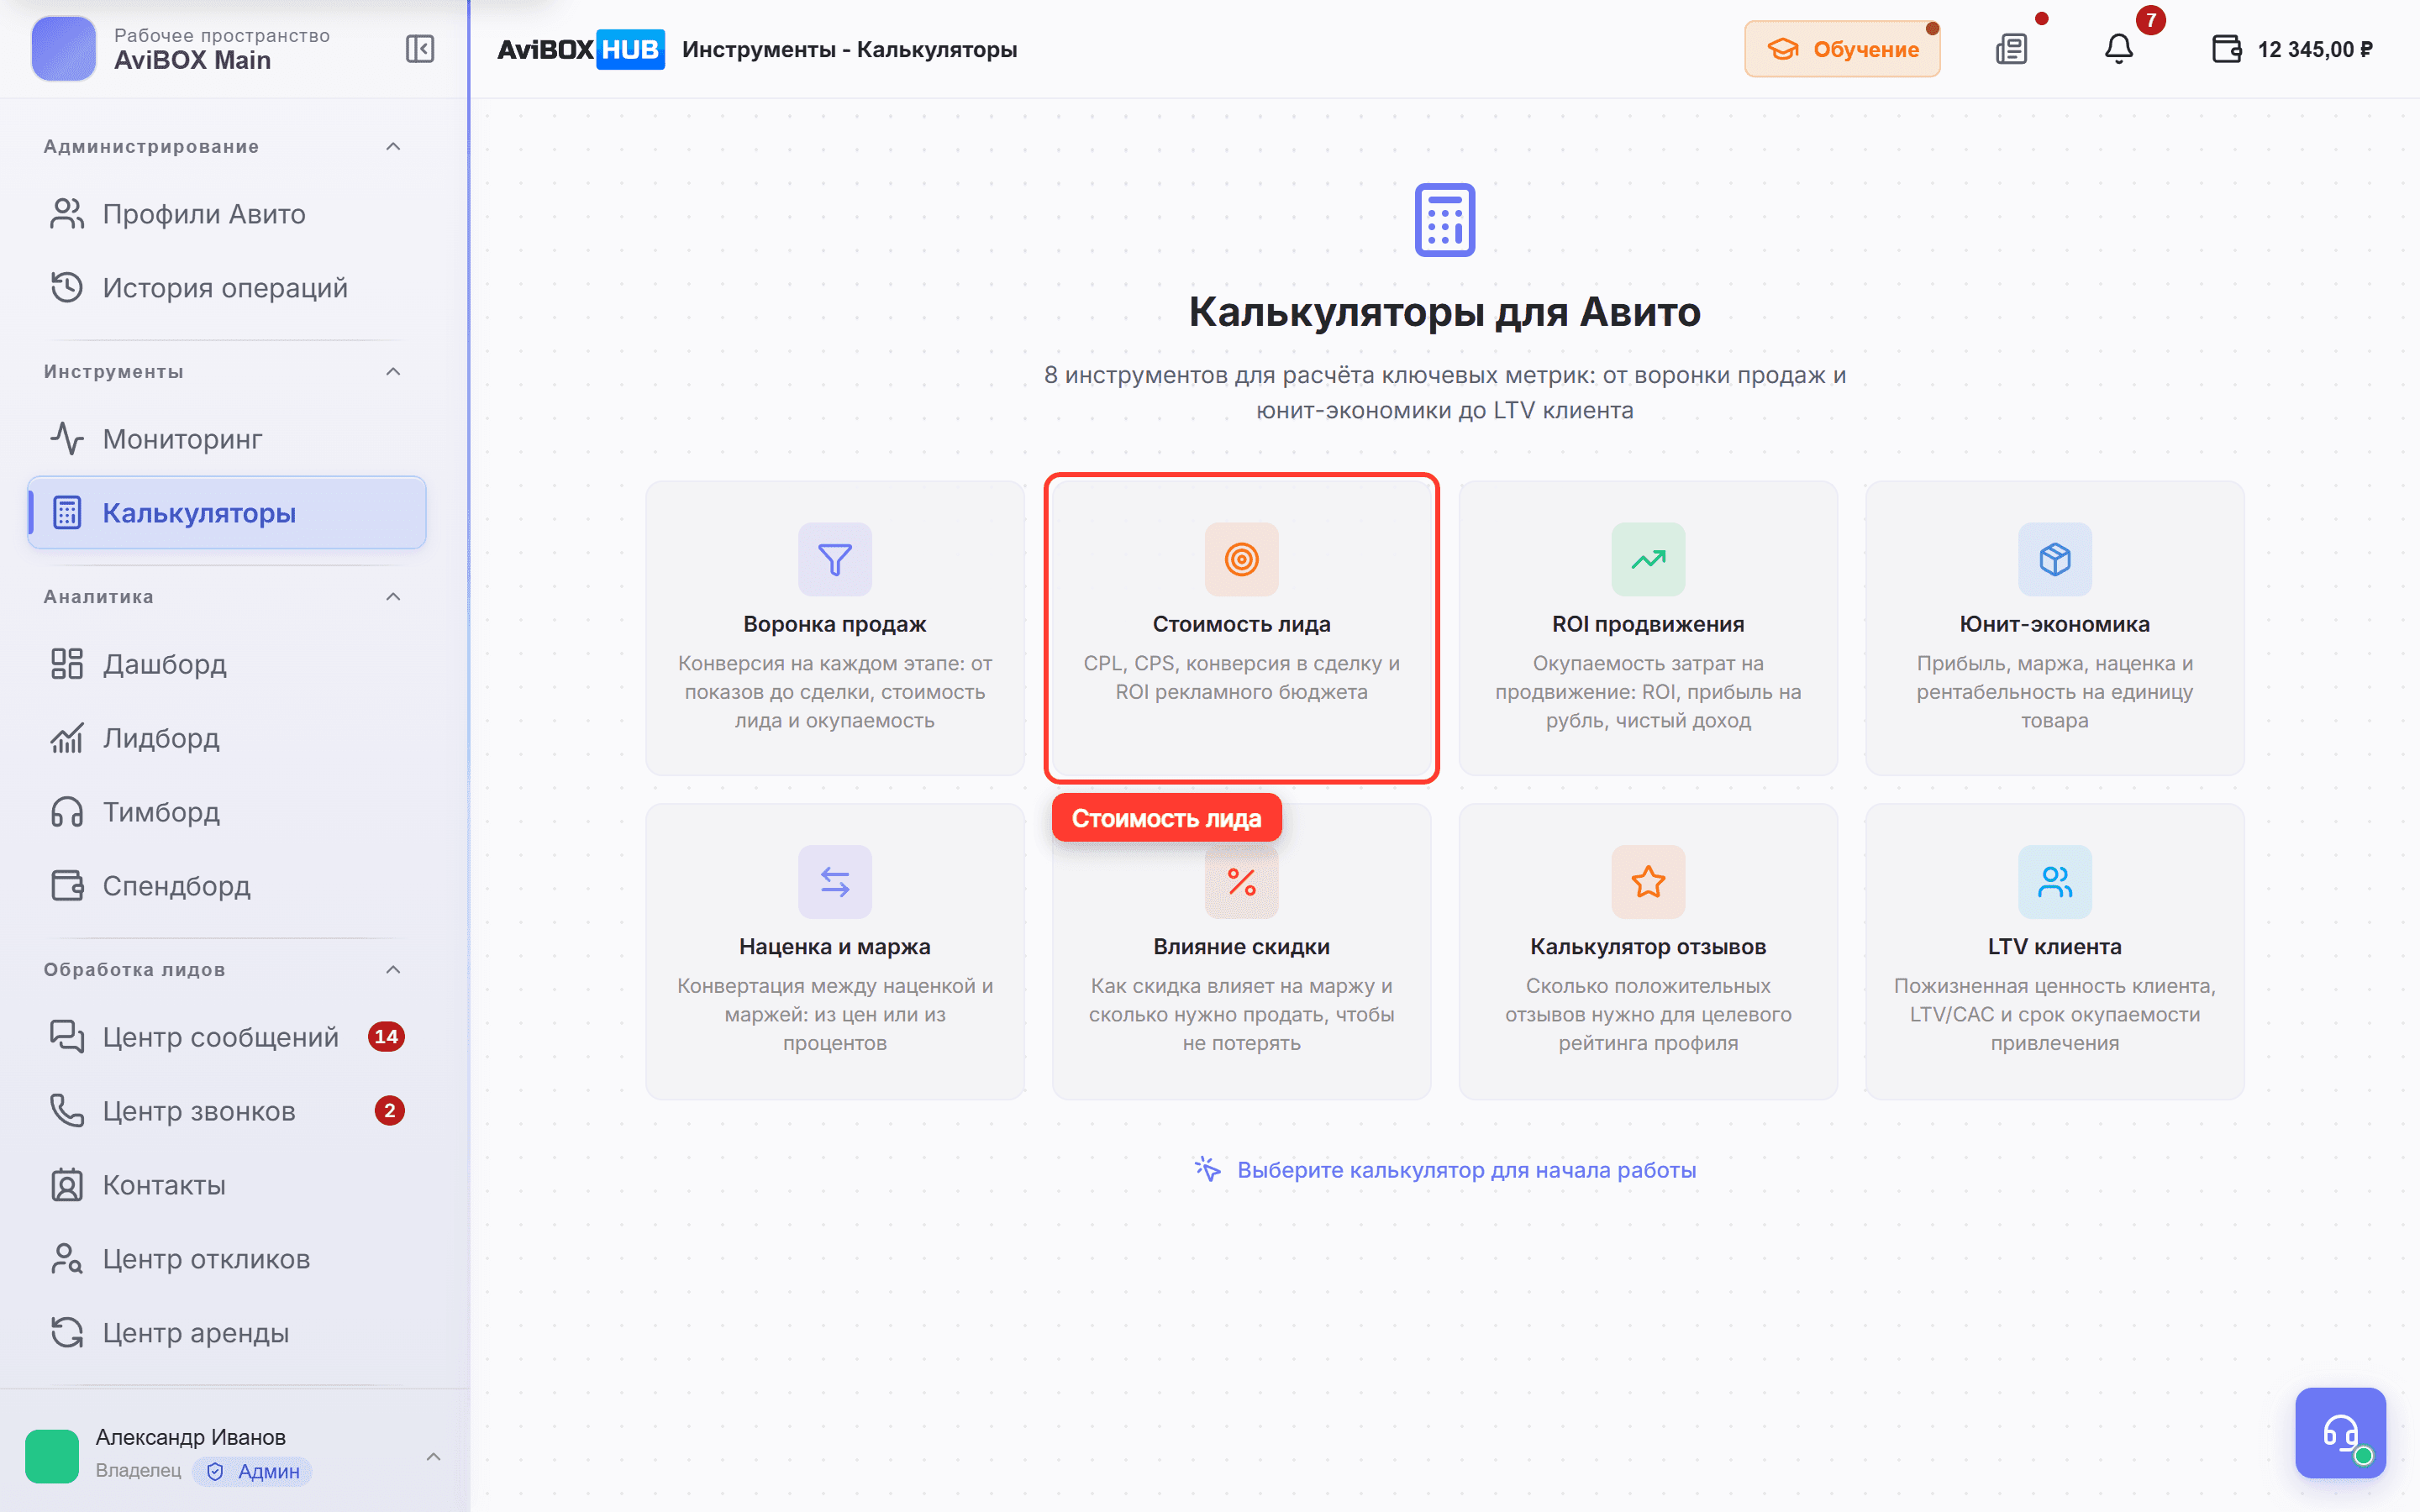The height and width of the screenshot is (1512, 2420).
Task: Click the Центр откликов person-search icon
Action: click(x=67, y=1259)
